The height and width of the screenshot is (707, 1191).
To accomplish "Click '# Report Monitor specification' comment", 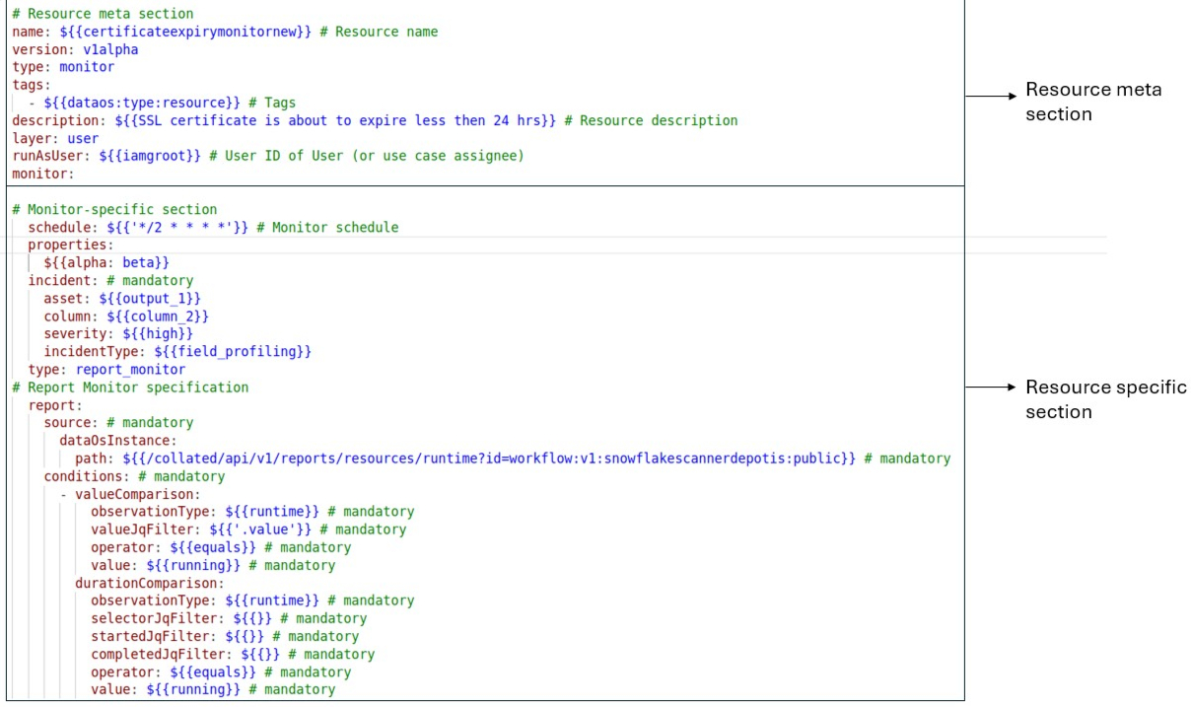I will tap(130, 387).
